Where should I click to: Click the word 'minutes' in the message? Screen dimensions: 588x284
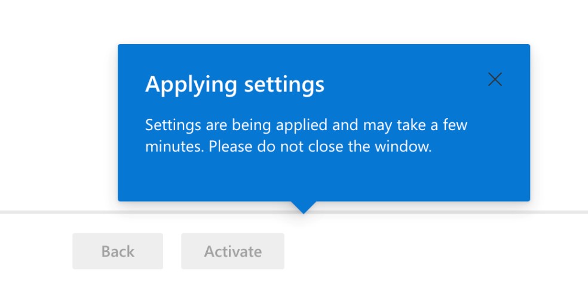click(174, 146)
